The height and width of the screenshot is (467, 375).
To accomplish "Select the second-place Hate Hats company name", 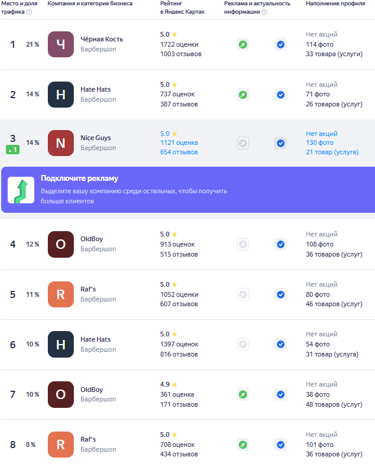I will point(96,89).
